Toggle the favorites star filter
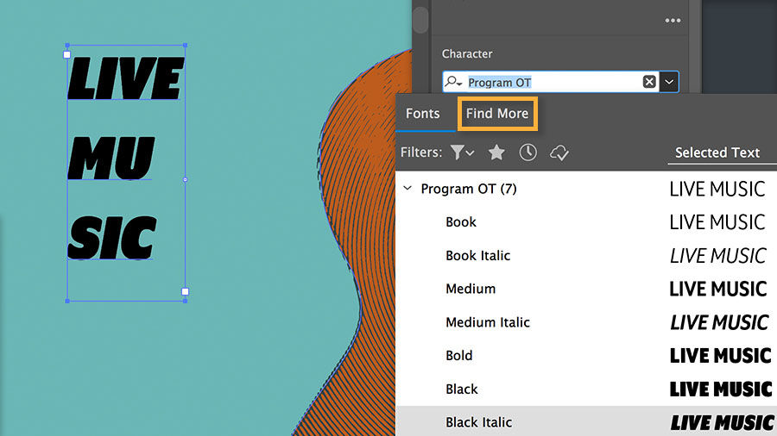Viewport: 777px width, 436px height. (496, 153)
